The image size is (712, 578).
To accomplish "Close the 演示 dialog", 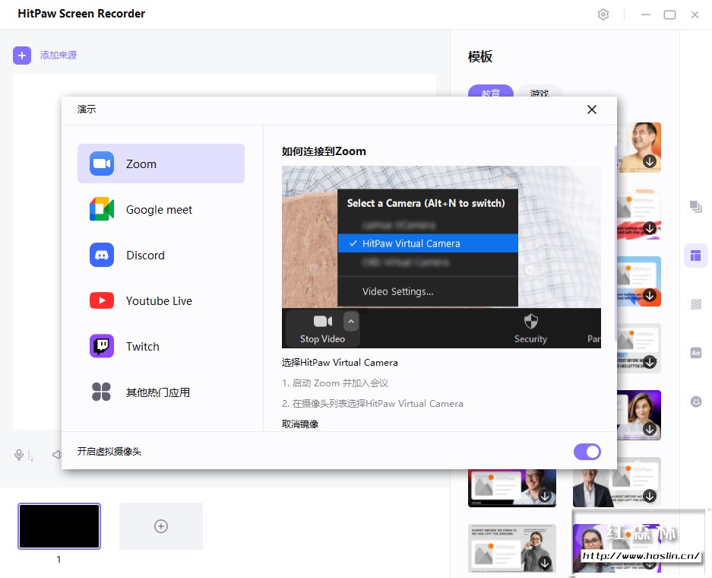I will (x=592, y=110).
